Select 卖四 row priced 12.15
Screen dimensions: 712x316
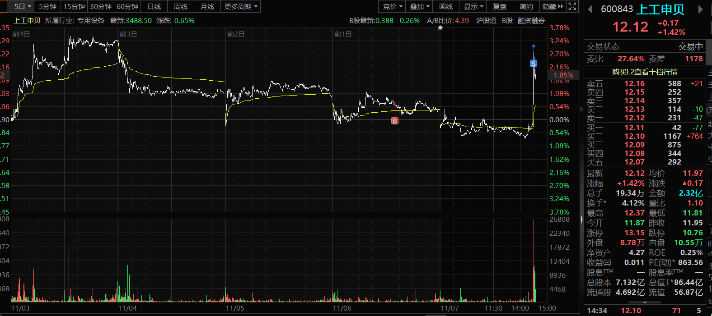click(645, 92)
